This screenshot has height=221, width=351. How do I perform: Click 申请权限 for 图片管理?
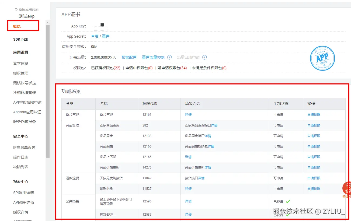[314, 115]
